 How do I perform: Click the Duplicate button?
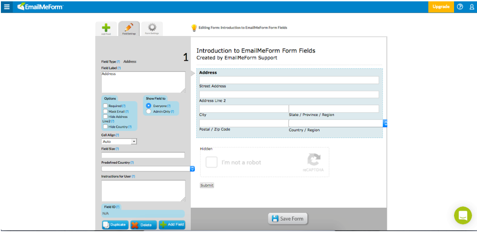coord(115,225)
